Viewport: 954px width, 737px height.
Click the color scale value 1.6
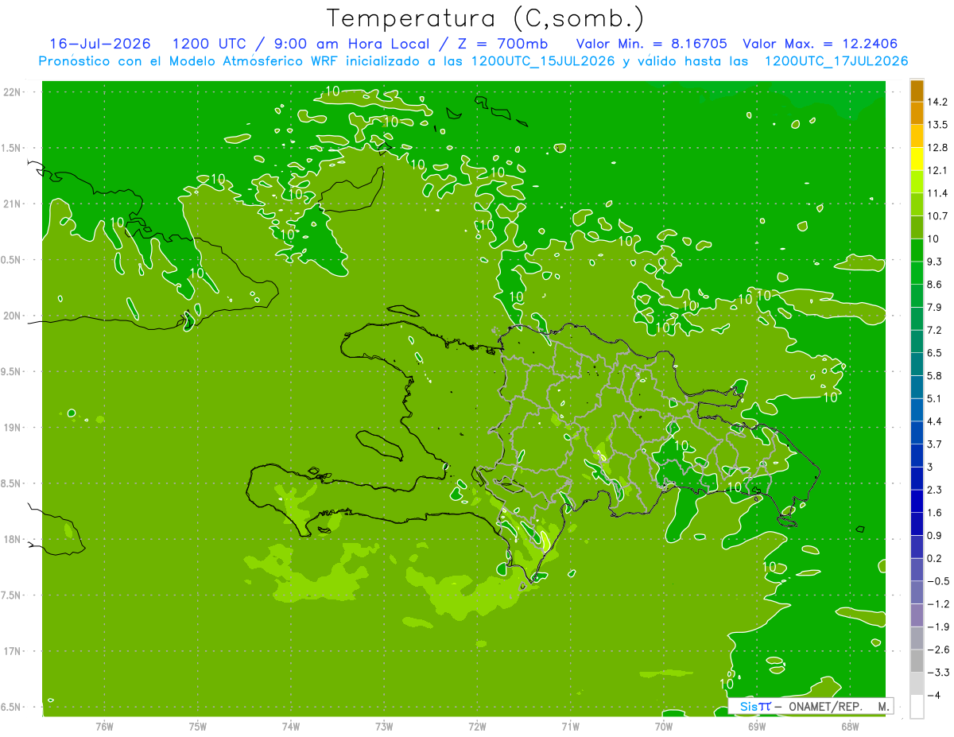pyautogui.click(x=935, y=513)
